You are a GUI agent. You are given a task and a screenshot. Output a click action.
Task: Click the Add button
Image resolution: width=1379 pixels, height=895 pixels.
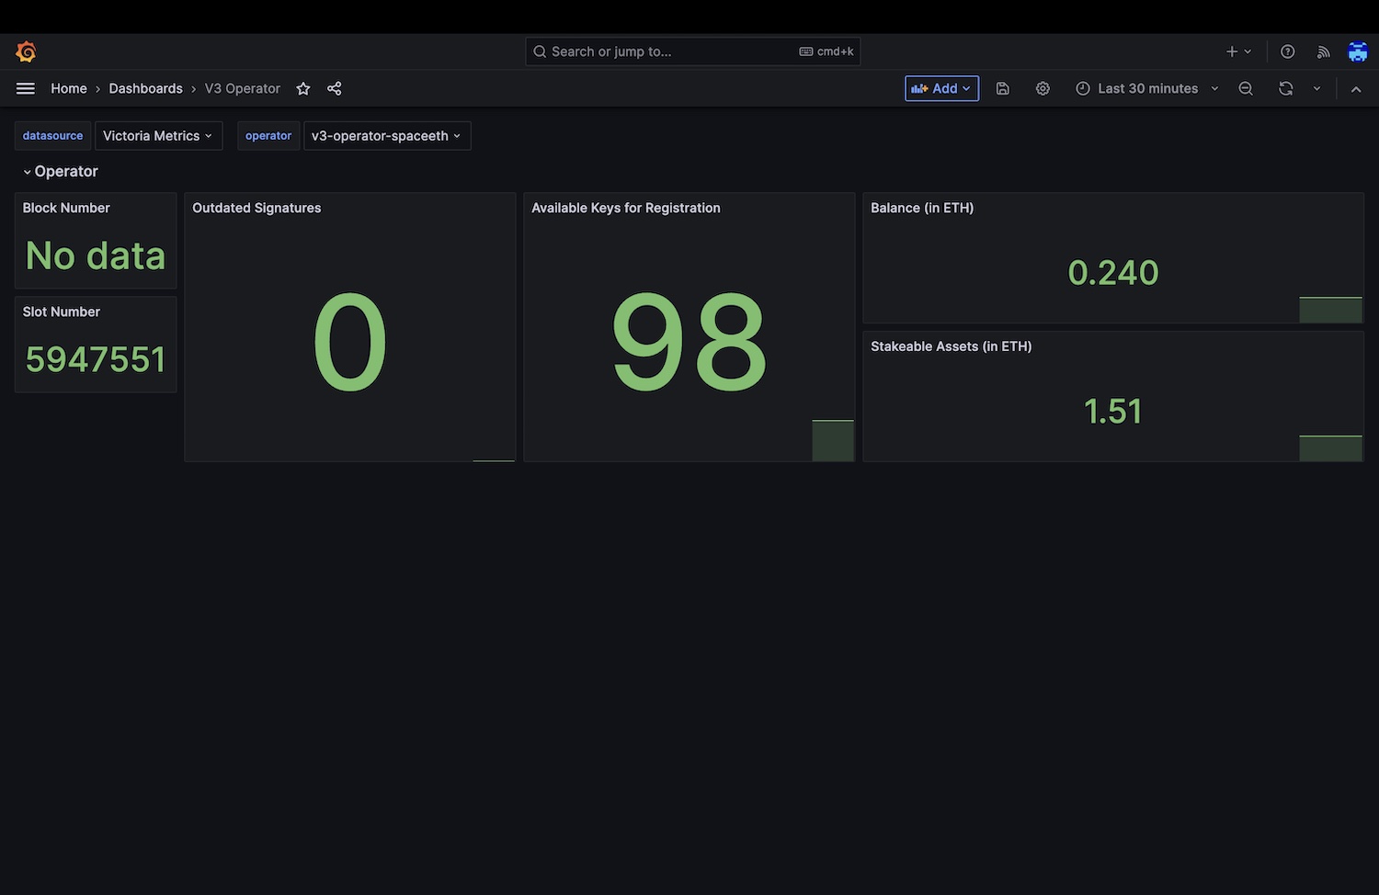tap(941, 88)
